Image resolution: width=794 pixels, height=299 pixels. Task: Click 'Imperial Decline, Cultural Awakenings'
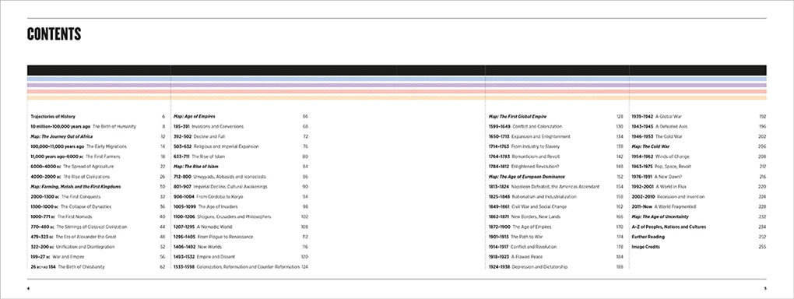pyautogui.click(x=230, y=187)
